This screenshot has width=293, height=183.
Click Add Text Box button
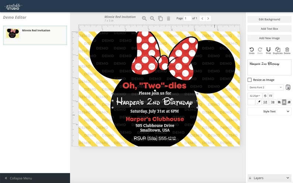click(x=269, y=29)
